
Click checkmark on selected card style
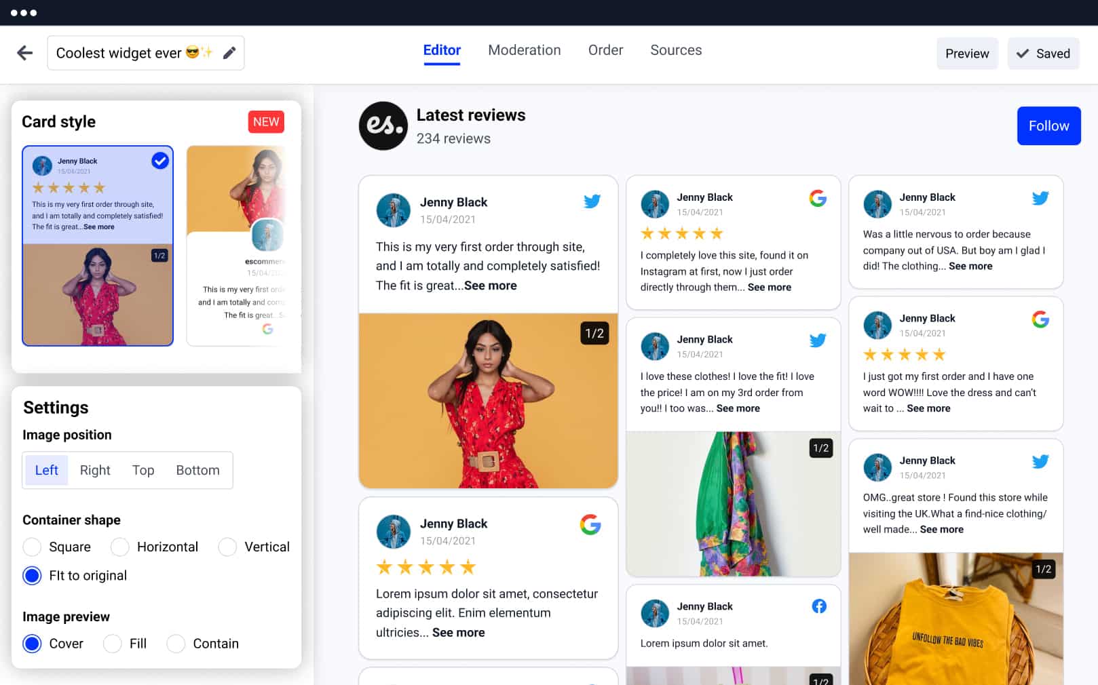click(x=160, y=161)
